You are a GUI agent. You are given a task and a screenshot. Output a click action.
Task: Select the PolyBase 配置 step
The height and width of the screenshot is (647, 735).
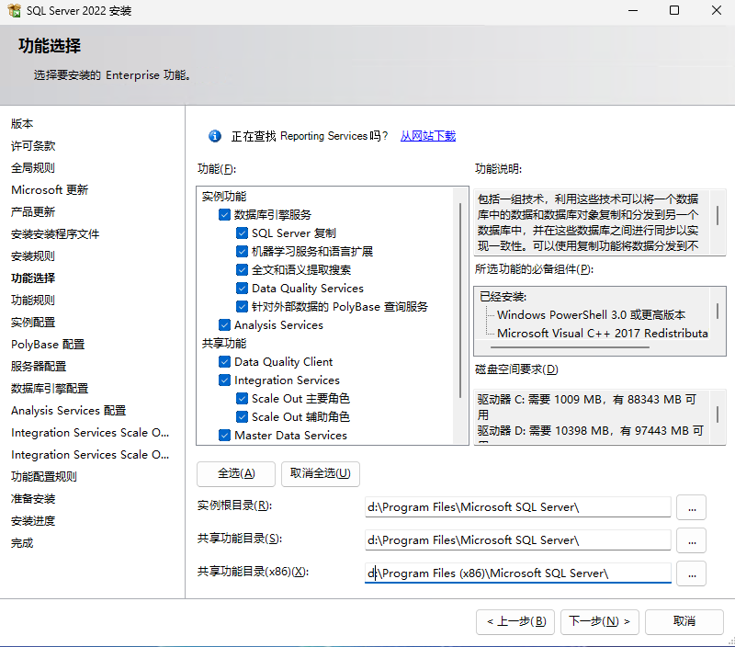[48, 344]
